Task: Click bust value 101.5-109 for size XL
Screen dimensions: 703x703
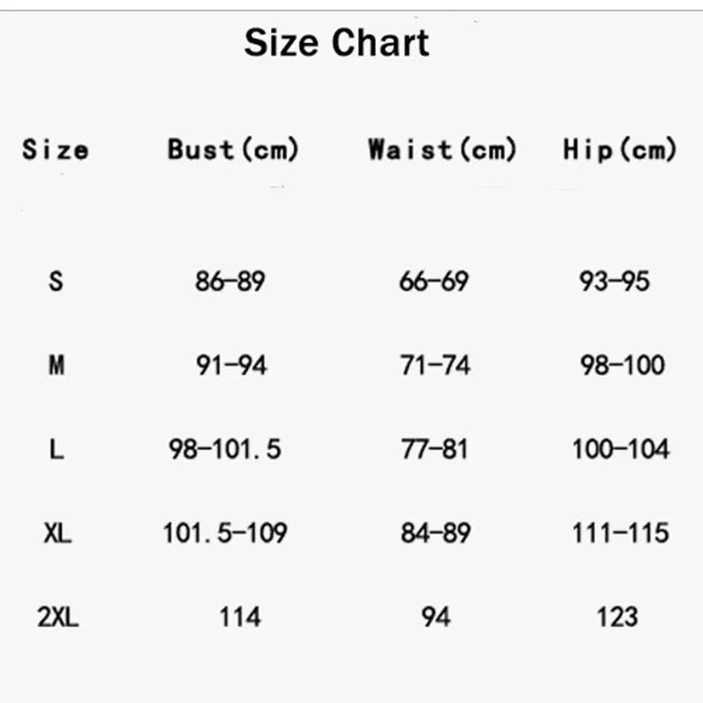Action: 225,534
